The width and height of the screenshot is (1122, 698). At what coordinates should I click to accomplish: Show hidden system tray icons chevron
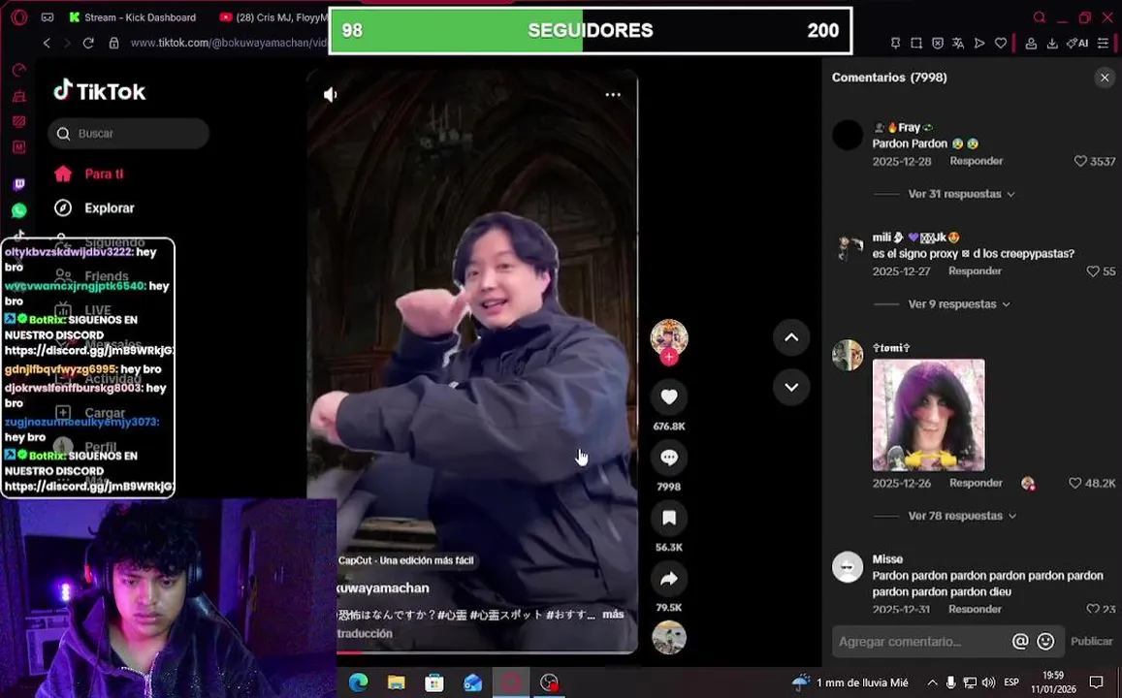click(932, 683)
